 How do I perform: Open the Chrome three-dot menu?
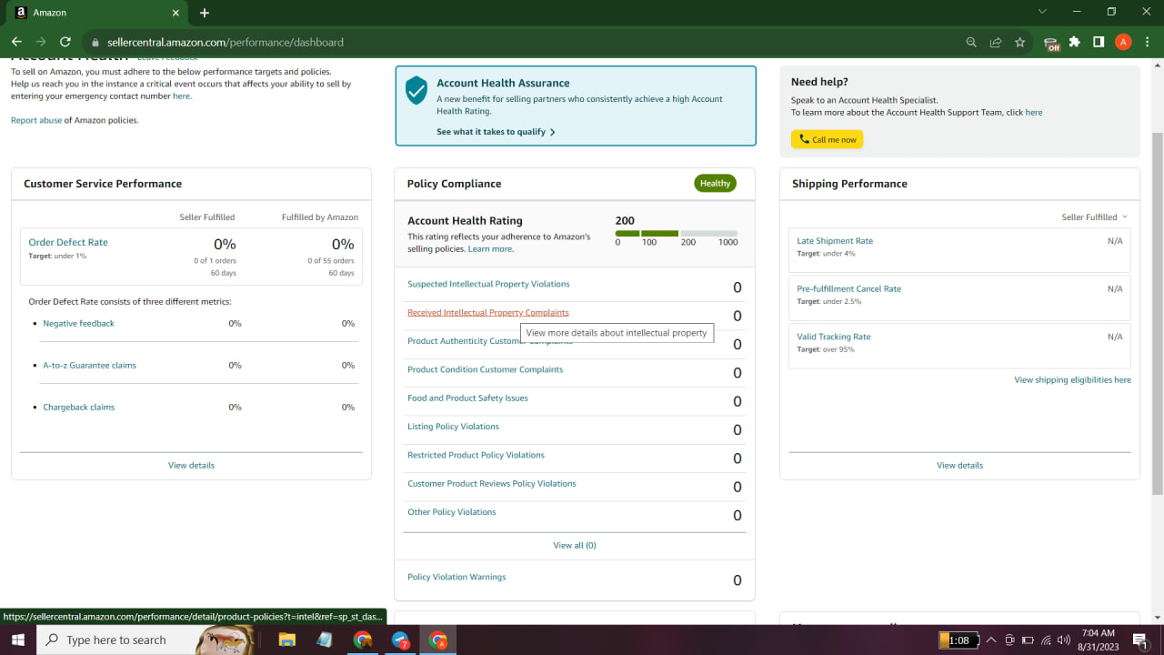1148,42
